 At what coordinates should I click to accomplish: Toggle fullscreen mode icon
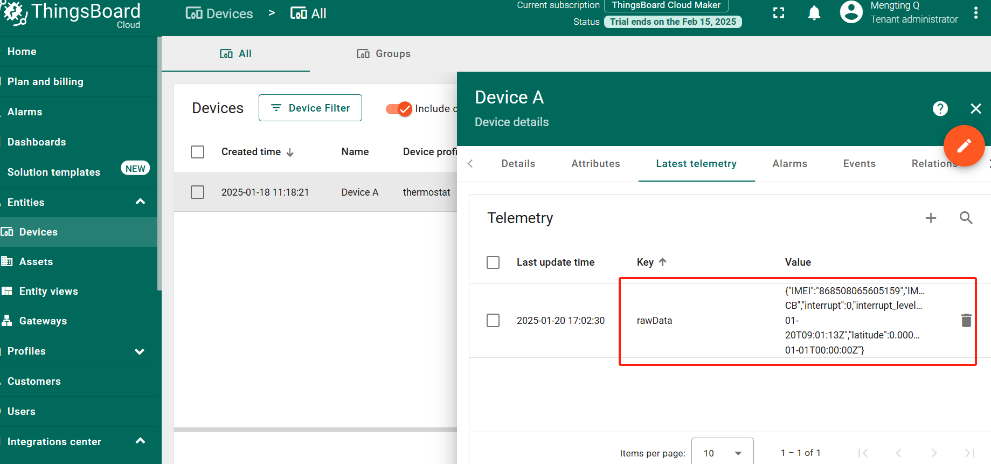[x=779, y=13]
